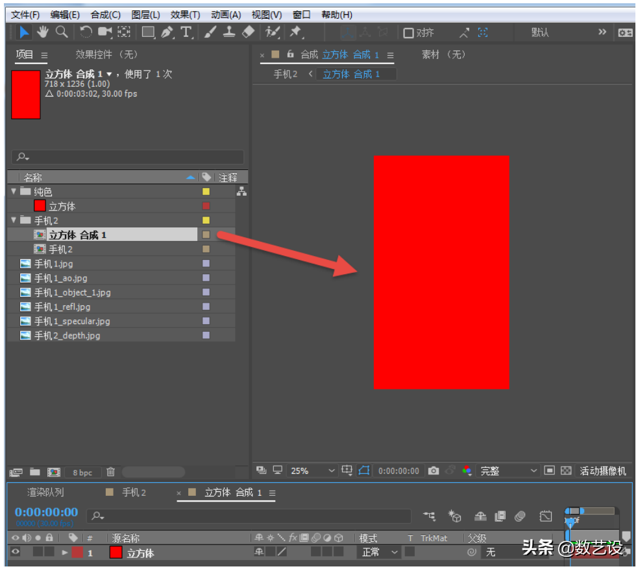This screenshot has width=638, height=571.
Task: Hide the 立方体 layer via eye icon
Action: [16, 552]
